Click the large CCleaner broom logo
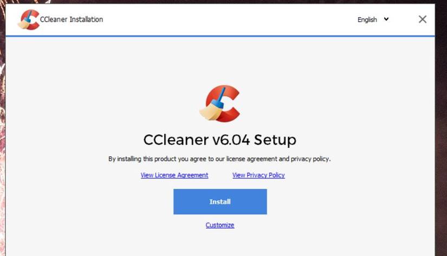Viewport: 447px width, 256px height. click(x=219, y=104)
